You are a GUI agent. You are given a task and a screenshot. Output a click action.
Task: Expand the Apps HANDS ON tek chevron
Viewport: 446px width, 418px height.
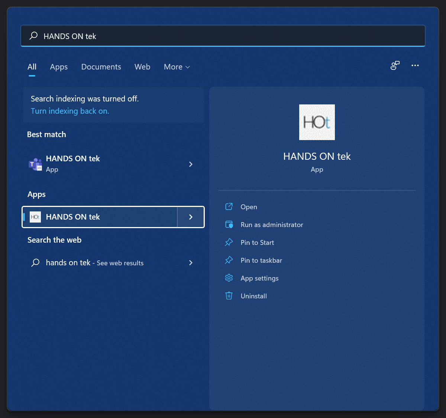(x=191, y=217)
